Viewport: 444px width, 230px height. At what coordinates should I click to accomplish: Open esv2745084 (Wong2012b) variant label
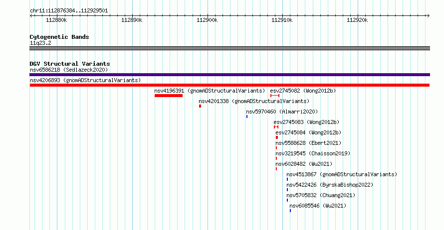[x=308, y=132]
